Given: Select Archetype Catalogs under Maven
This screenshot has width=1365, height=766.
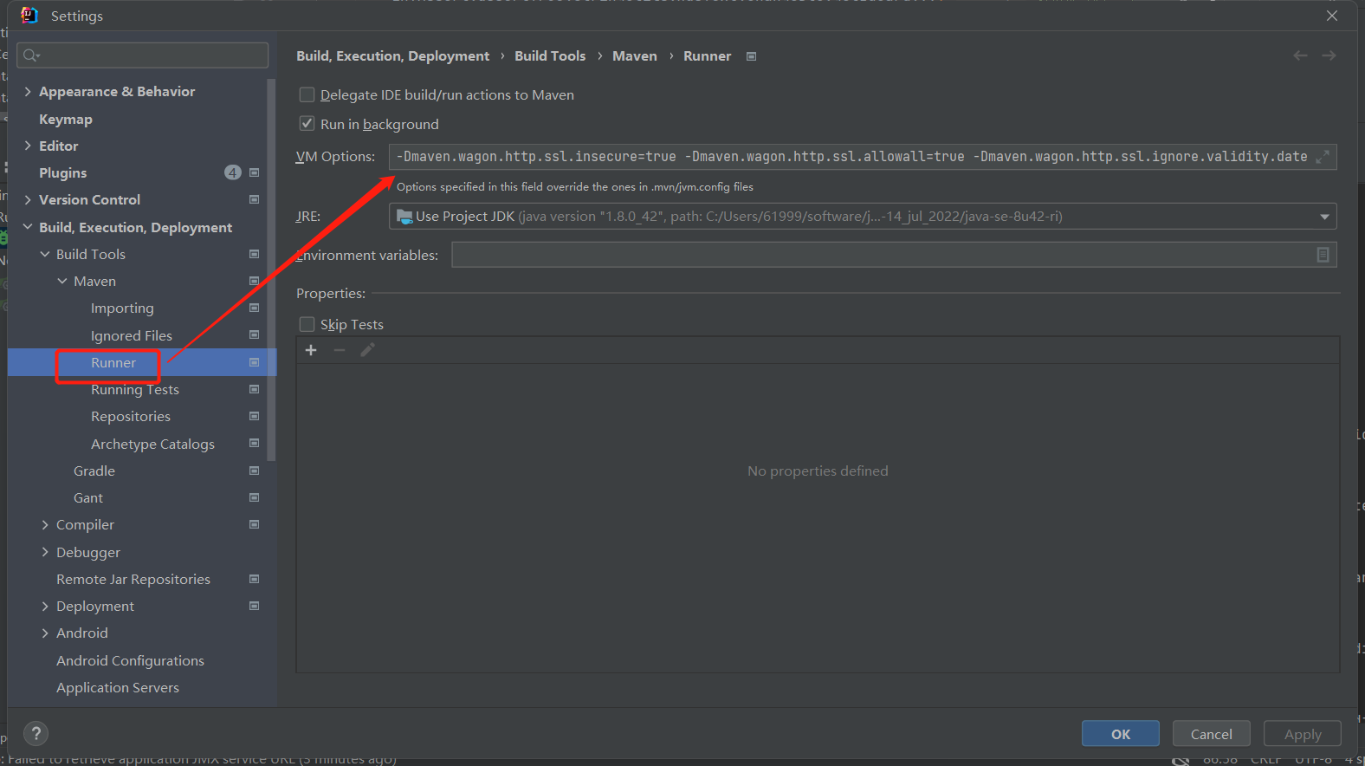Looking at the screenshot, I should [x=152, y=444].
